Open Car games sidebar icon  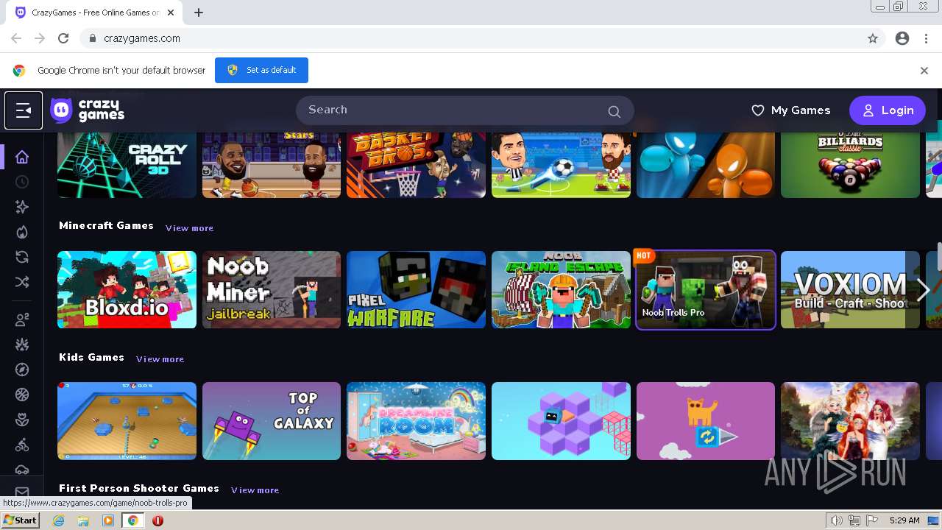[22, 469]
